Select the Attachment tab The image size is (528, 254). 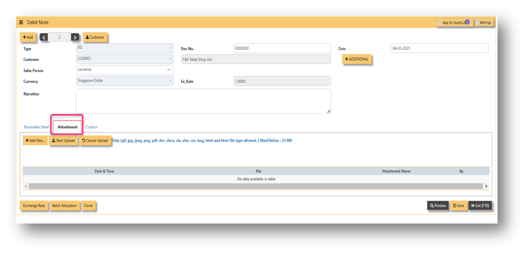point(67,127)
